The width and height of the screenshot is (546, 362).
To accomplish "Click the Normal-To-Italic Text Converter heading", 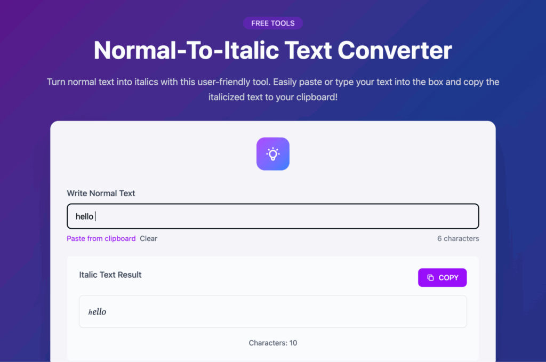I will tap(272, 51).
